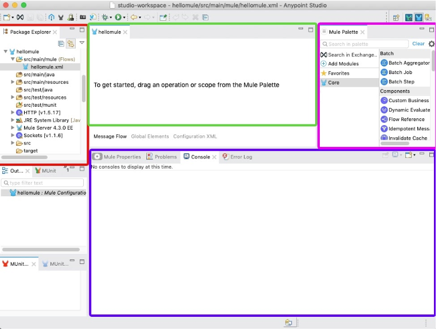Image resolution: width=438 pixels, height=330 pixels.
Task: Click the camera snapshot toolbar icon
Action: pyautogui.click(x=83, y=17)
